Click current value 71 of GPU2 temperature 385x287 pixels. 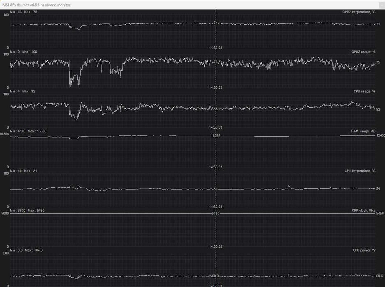pyautogui.click(x=378, y=24)
